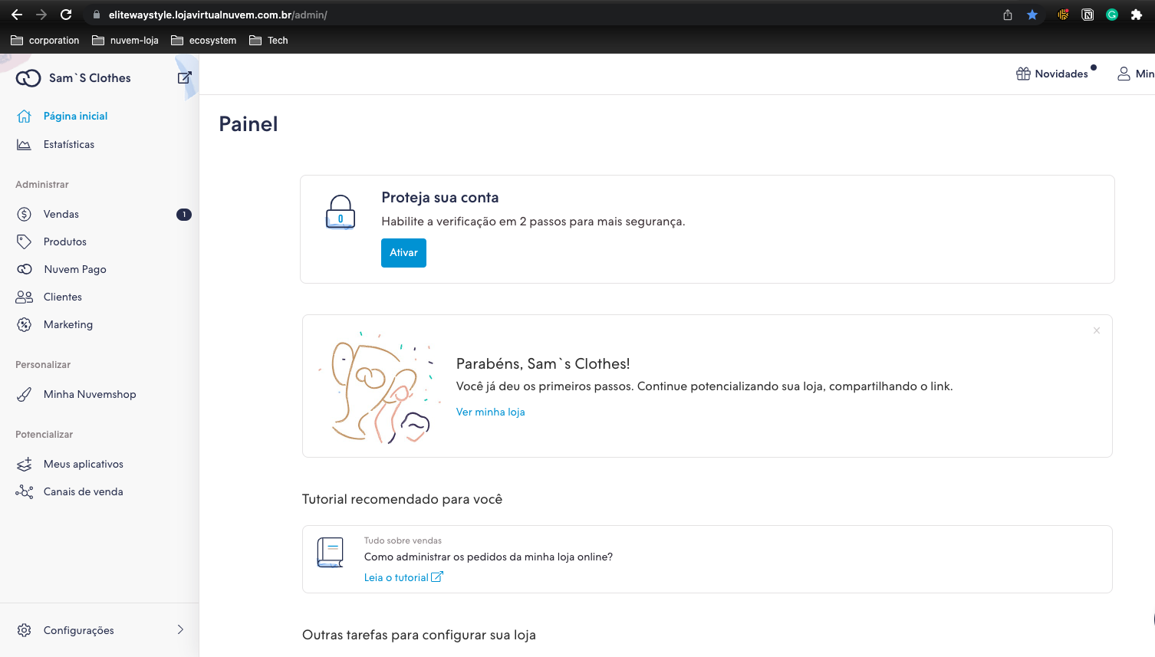Viewport: 1155px width, 657px height.
Task: Open Meus aplicativos under Potencializar
Action: (84, 464)
